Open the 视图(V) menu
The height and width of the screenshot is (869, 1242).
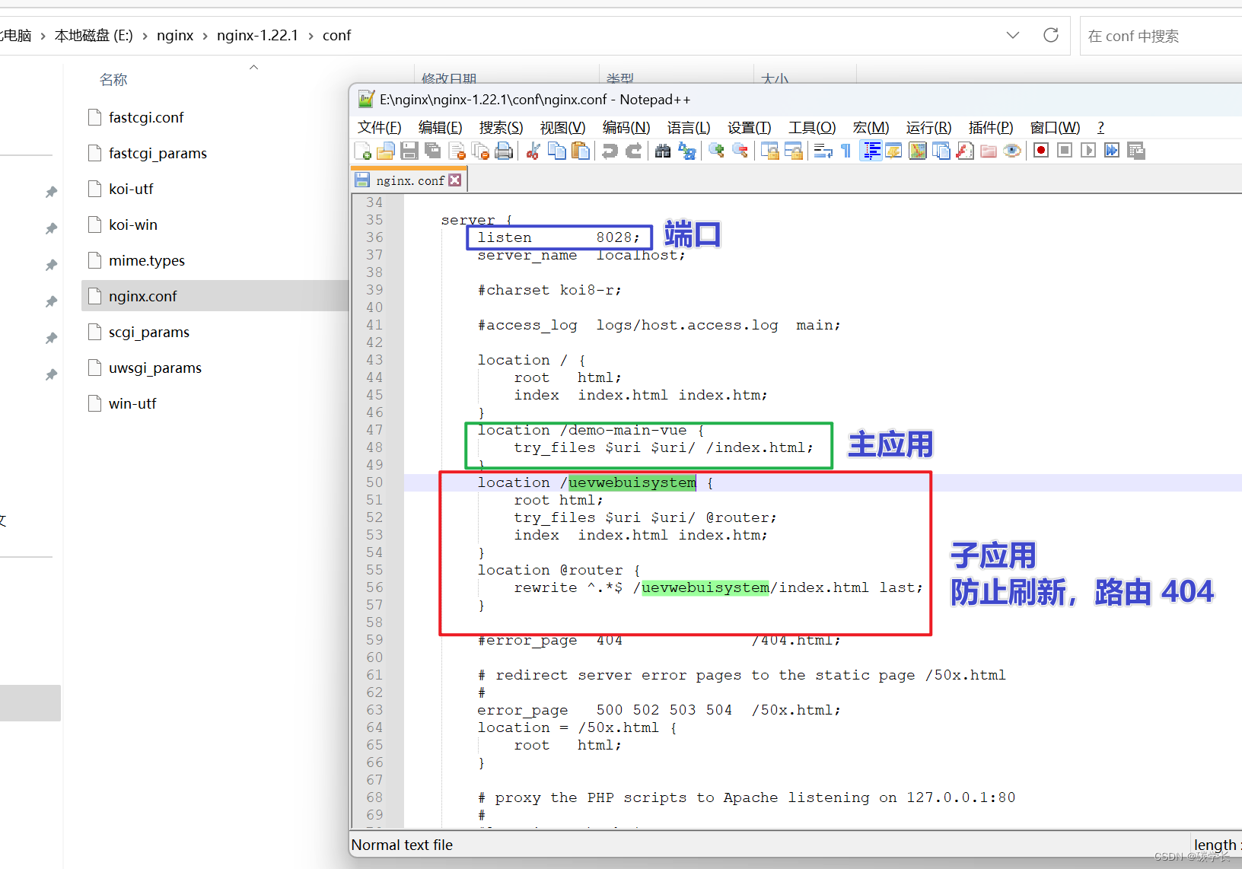(x=562, y=127)
